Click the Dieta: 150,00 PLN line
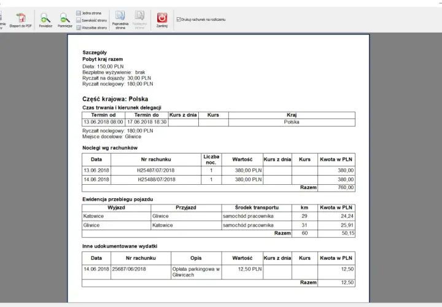The width and height of the screenshot is (442, 307). 103,66
